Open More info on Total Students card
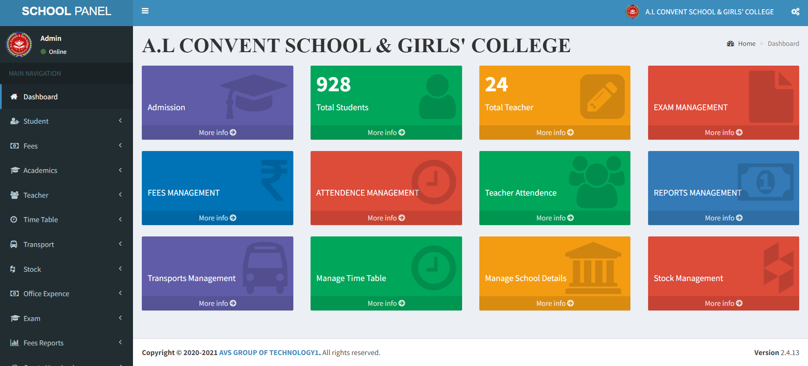Viewport: 808px width, 366px height. (x=386, y=133)
